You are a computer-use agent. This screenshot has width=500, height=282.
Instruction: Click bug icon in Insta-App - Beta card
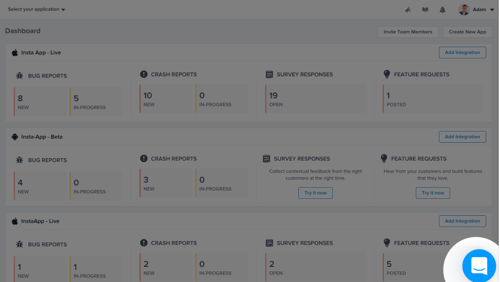pos(20,160)
